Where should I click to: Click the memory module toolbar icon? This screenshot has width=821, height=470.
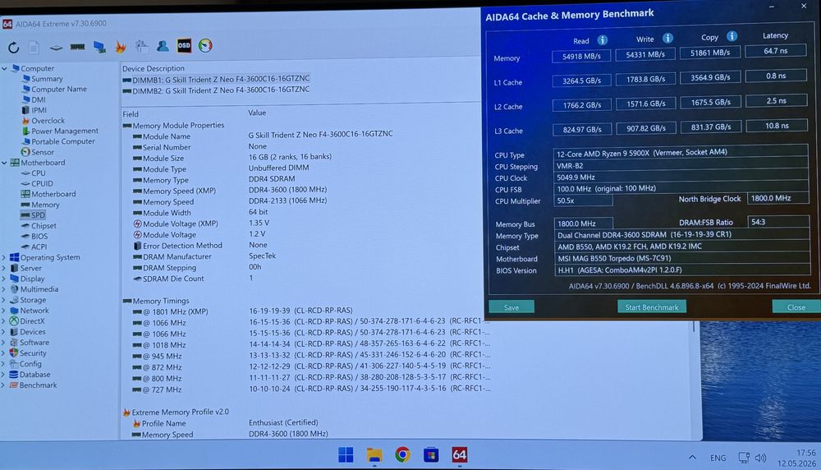point(77,47)
